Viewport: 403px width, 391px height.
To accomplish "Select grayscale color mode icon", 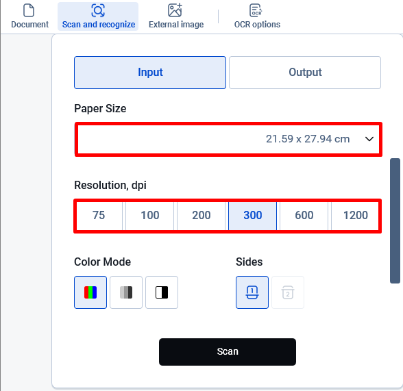I will click(x=126, y=292).
